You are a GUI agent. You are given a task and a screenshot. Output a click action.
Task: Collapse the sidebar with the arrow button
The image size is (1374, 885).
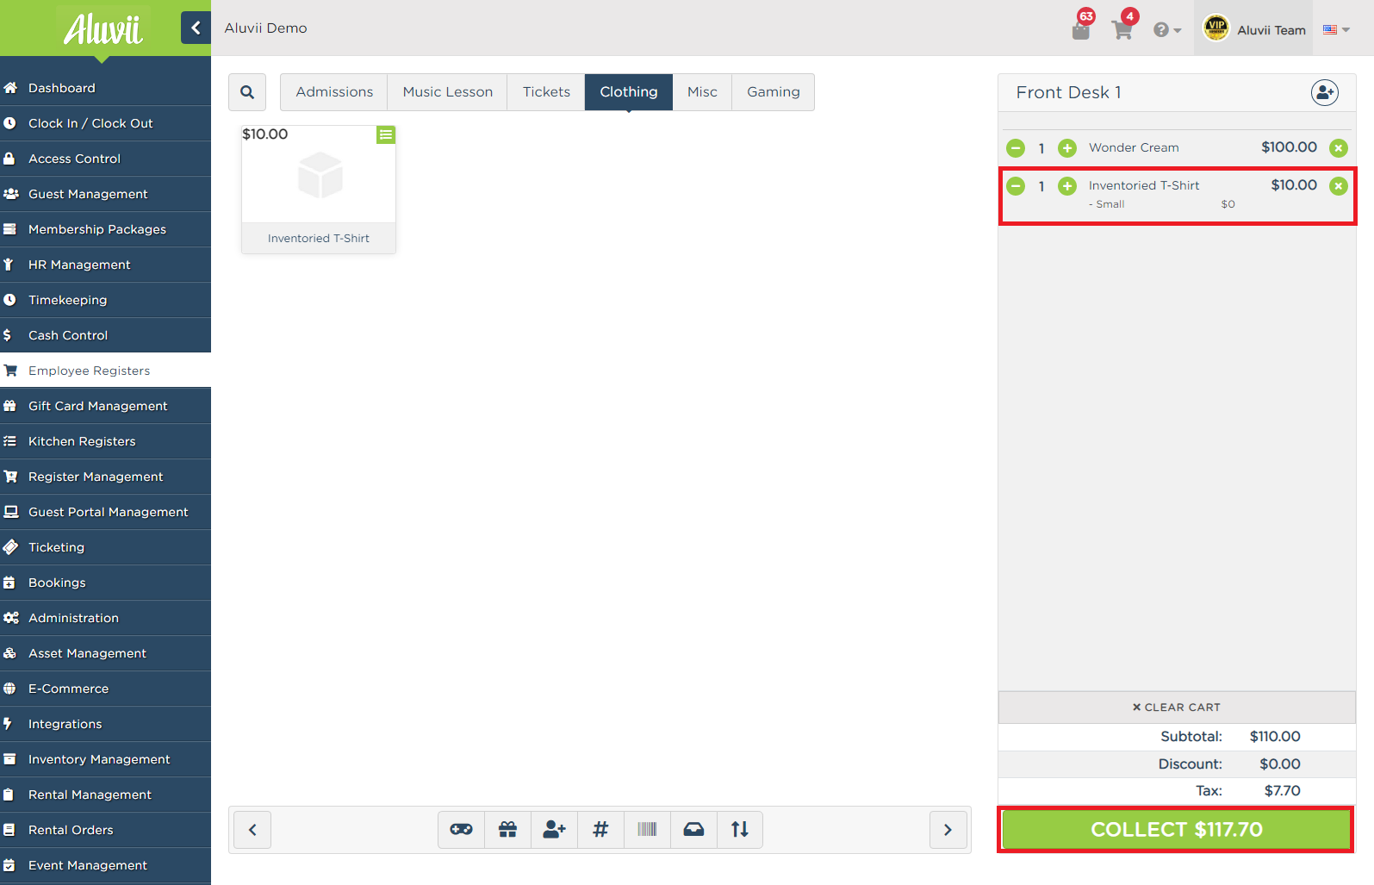coord(196,28)
